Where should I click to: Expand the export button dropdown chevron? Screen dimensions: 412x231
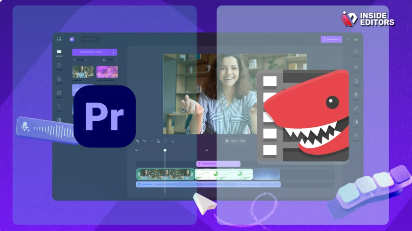tap(339, 40)
